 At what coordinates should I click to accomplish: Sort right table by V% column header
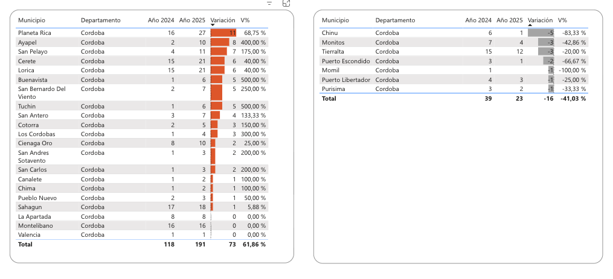(563, 20)
